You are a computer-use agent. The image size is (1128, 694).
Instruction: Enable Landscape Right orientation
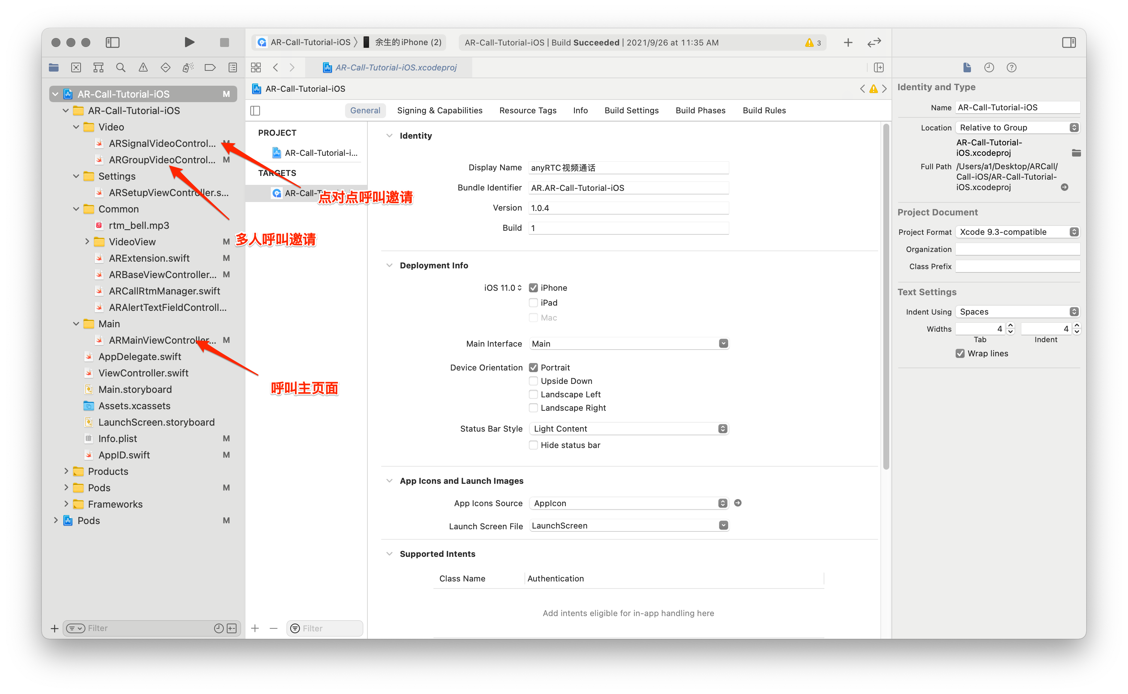533,408
